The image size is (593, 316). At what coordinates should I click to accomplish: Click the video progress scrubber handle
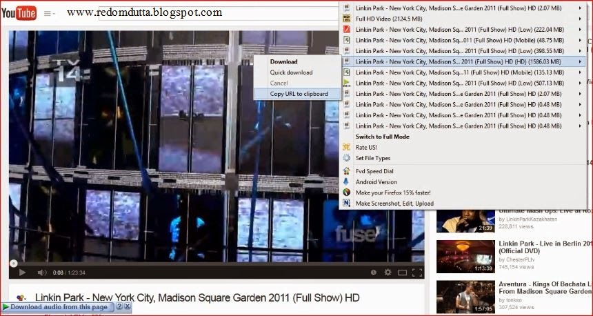[x=13, y=263]
